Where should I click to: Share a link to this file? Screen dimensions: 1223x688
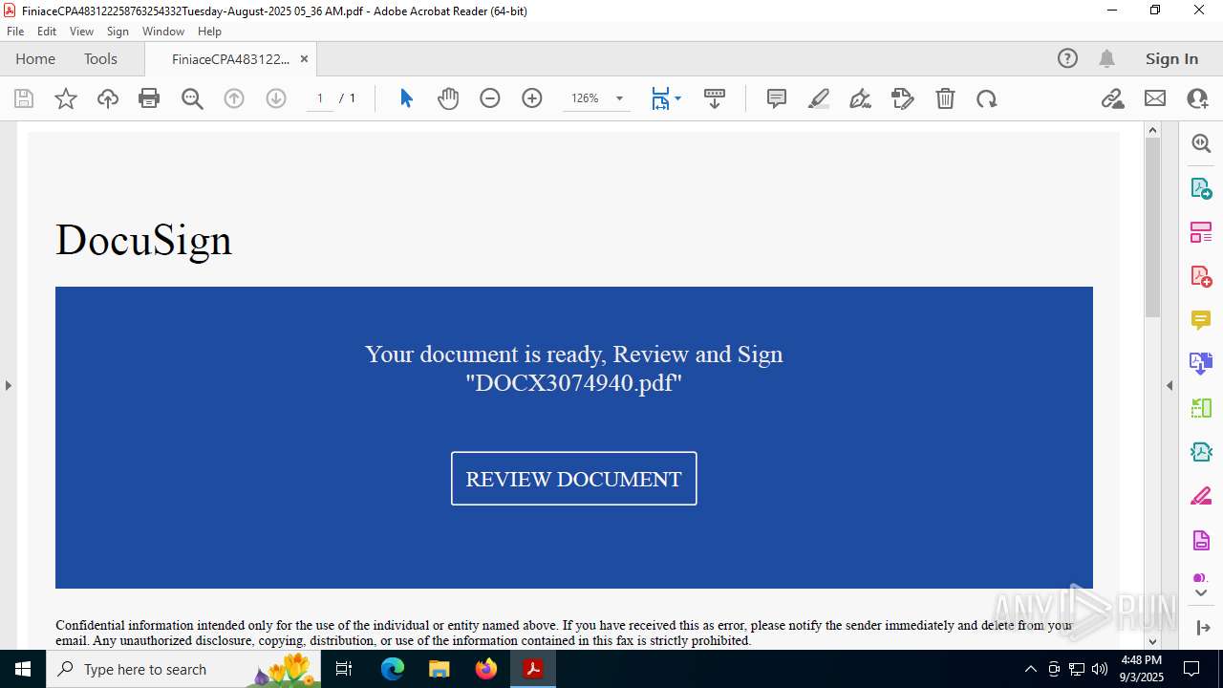point(1113,98)
